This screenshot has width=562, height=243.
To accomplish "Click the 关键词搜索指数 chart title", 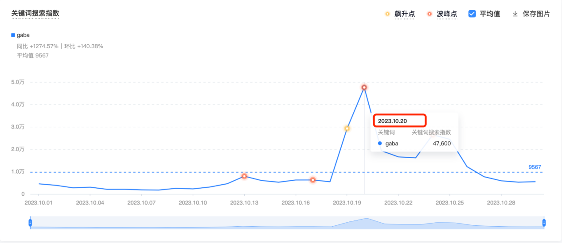I will tap(35, 13).
